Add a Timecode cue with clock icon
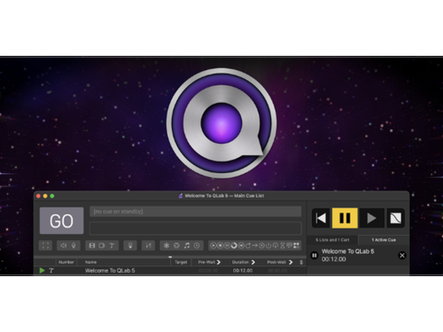 point(197,245)
